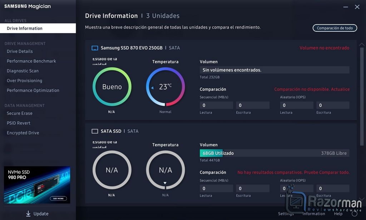Click No hay resultados comparativos message
This screenshot has width=366, height=220.
pyautogui.click(x=293, y=172)
